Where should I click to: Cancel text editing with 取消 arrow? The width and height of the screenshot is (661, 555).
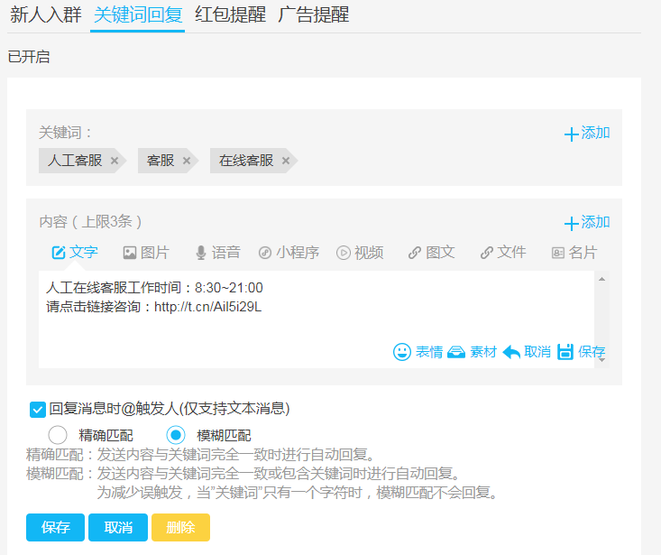click(x=527, y=352)
